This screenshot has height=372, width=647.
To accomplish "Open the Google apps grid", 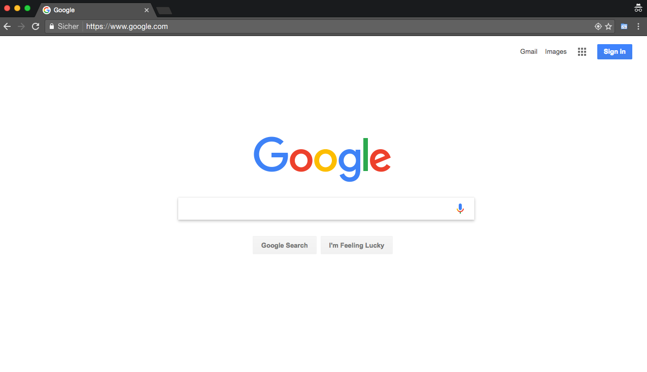I will click(x=582, y=52).
